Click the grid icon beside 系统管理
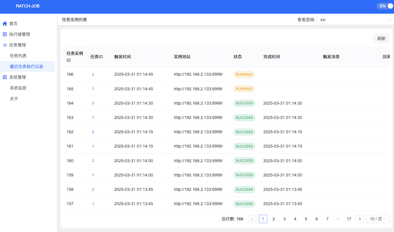The width and height of the screenshot is (394, 232). pyautogui.click(x=4, y=77)
